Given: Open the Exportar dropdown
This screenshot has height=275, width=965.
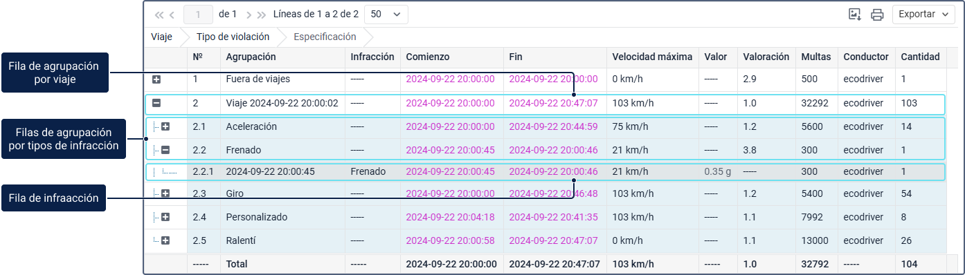Looking at the screenshot, I should coord(923,15).
